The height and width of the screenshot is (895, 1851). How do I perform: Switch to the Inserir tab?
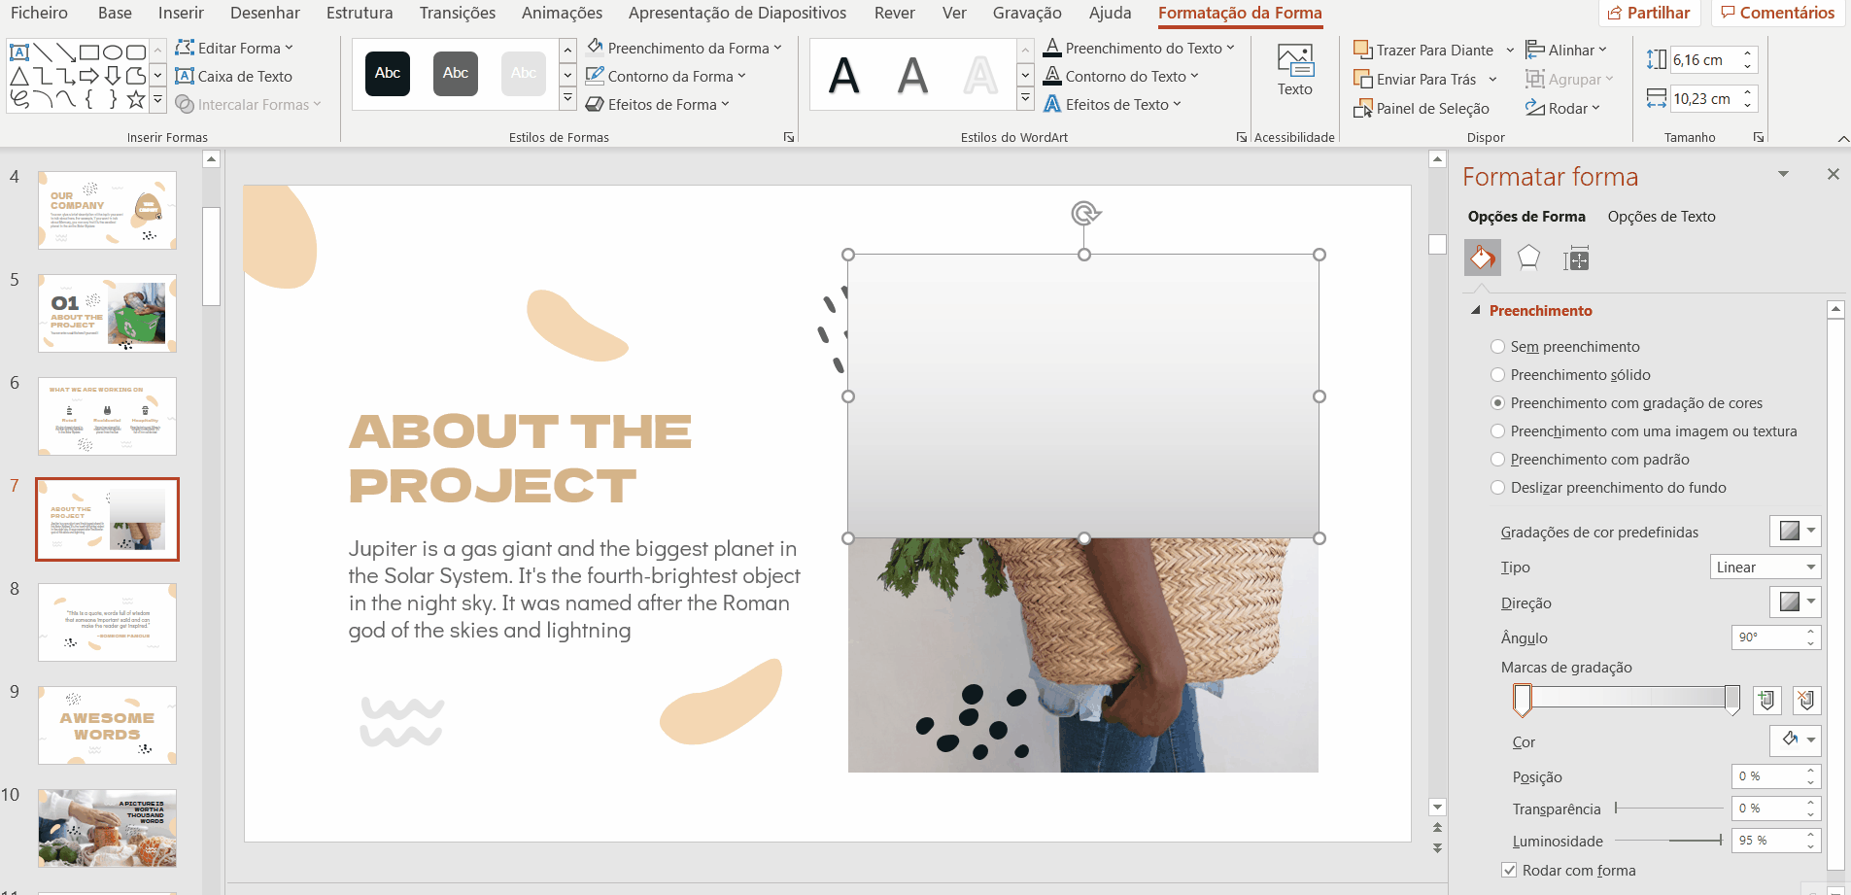pyautogui.click(x=181, y=13)
